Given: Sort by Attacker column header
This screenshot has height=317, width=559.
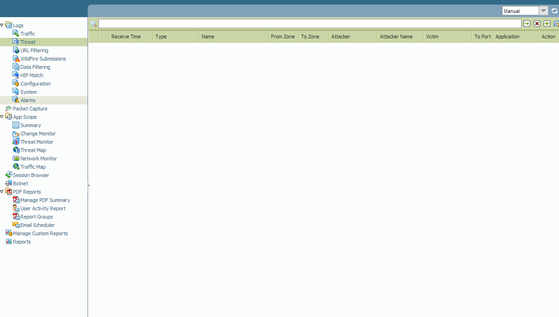Looking at the screenshot, I should pyautogui.click(x=353, y=37).
